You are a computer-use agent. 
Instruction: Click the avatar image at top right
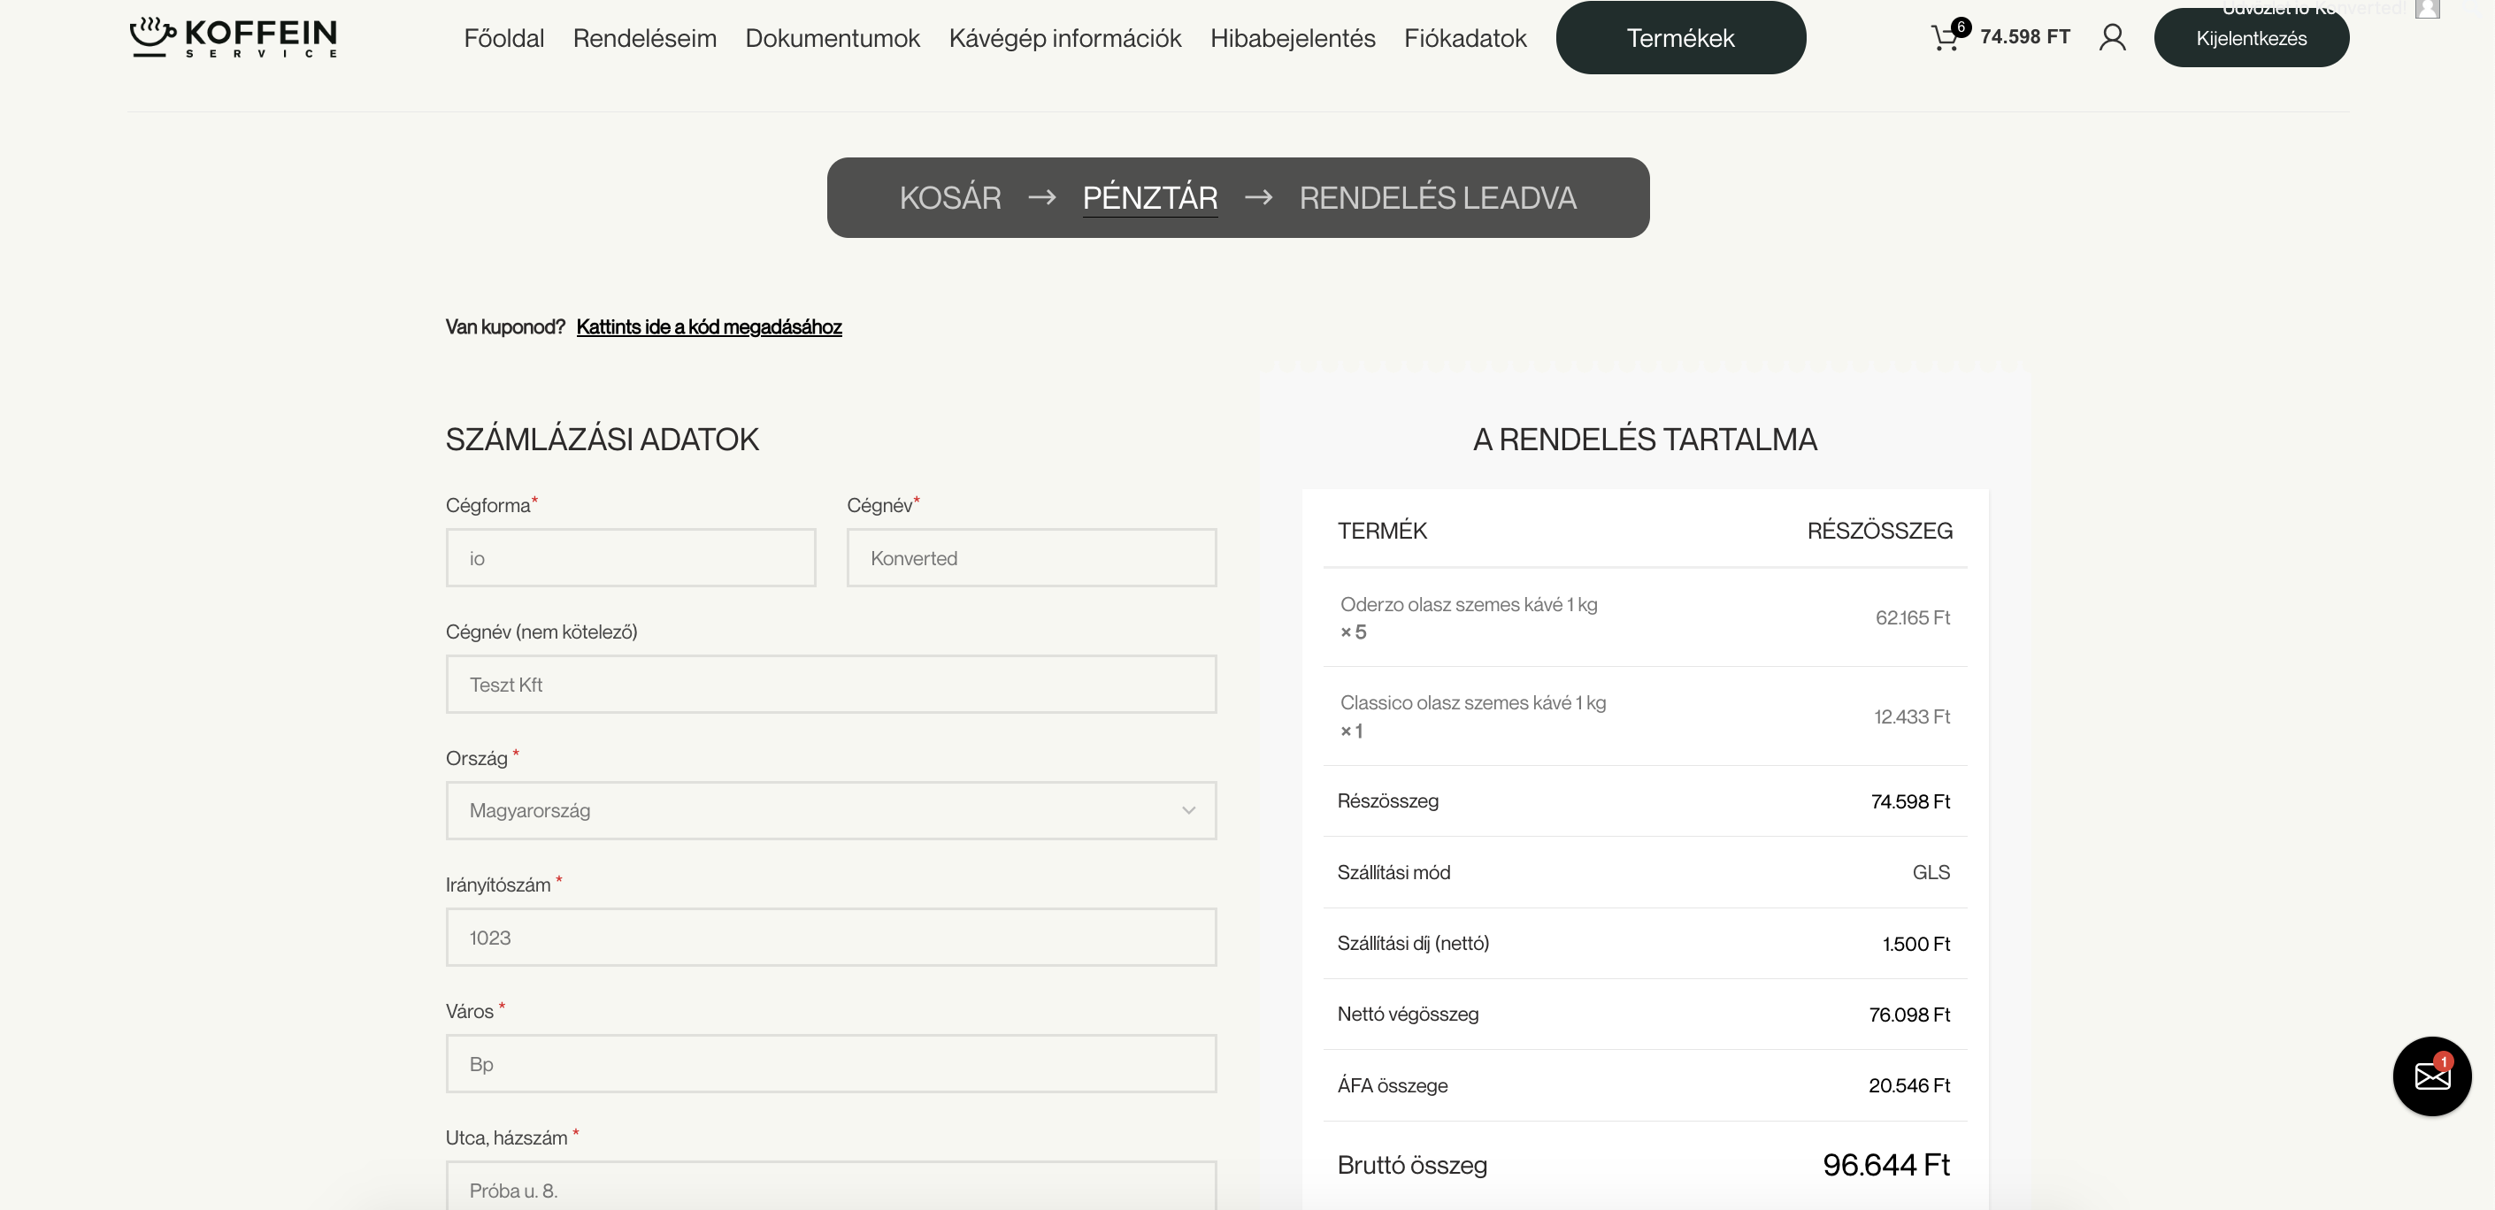click(2427, 9)
